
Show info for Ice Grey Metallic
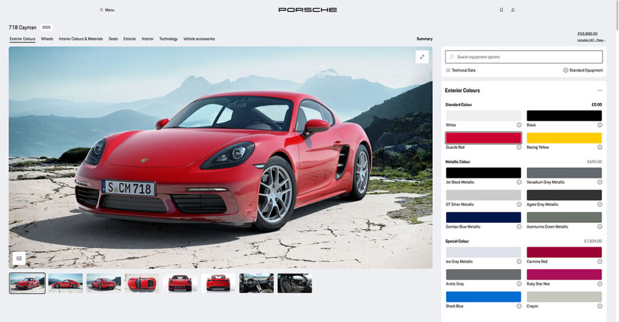(519, 261)
